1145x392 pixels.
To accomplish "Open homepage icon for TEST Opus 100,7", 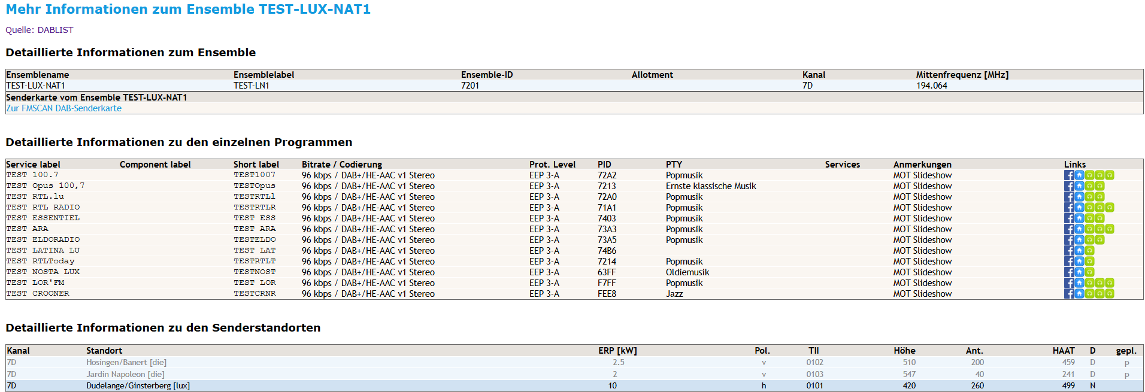I will pyautogui.click(x=1079, y=186).
